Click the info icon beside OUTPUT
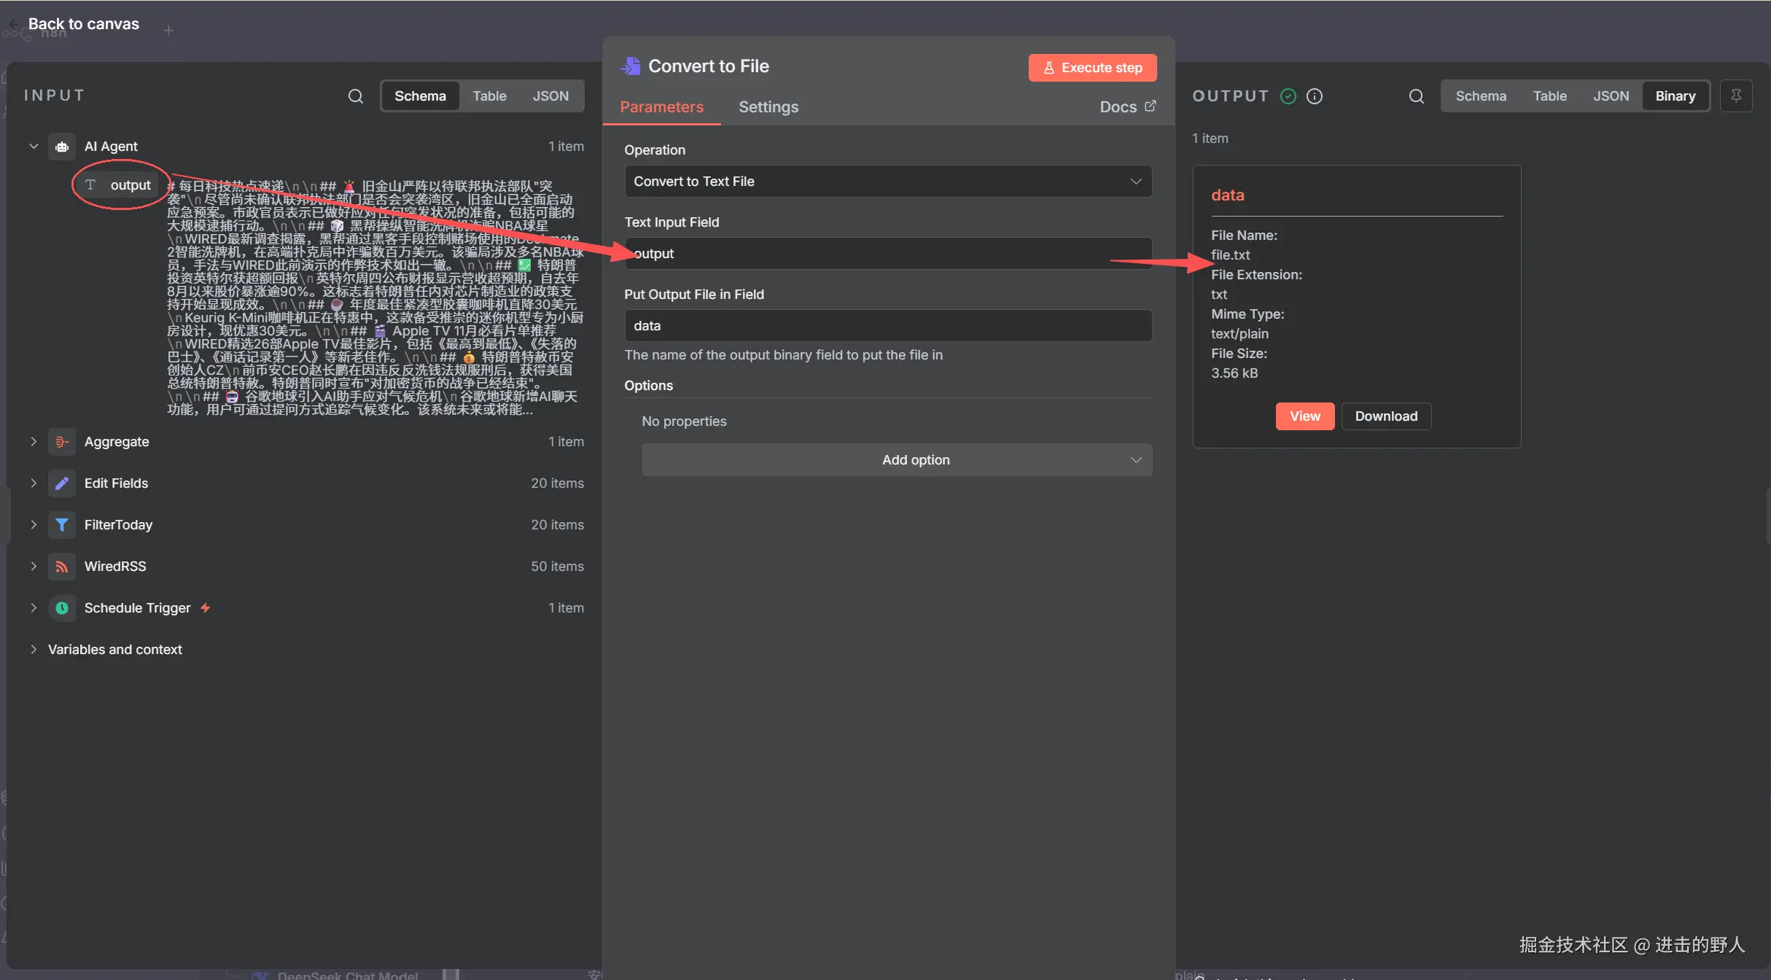The height and width of the screenshot is (980, 1771). click(x=1315, y=96)
